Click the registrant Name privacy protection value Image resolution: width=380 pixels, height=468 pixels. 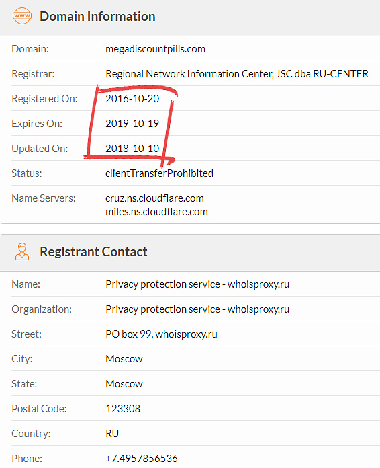(197, 284)
